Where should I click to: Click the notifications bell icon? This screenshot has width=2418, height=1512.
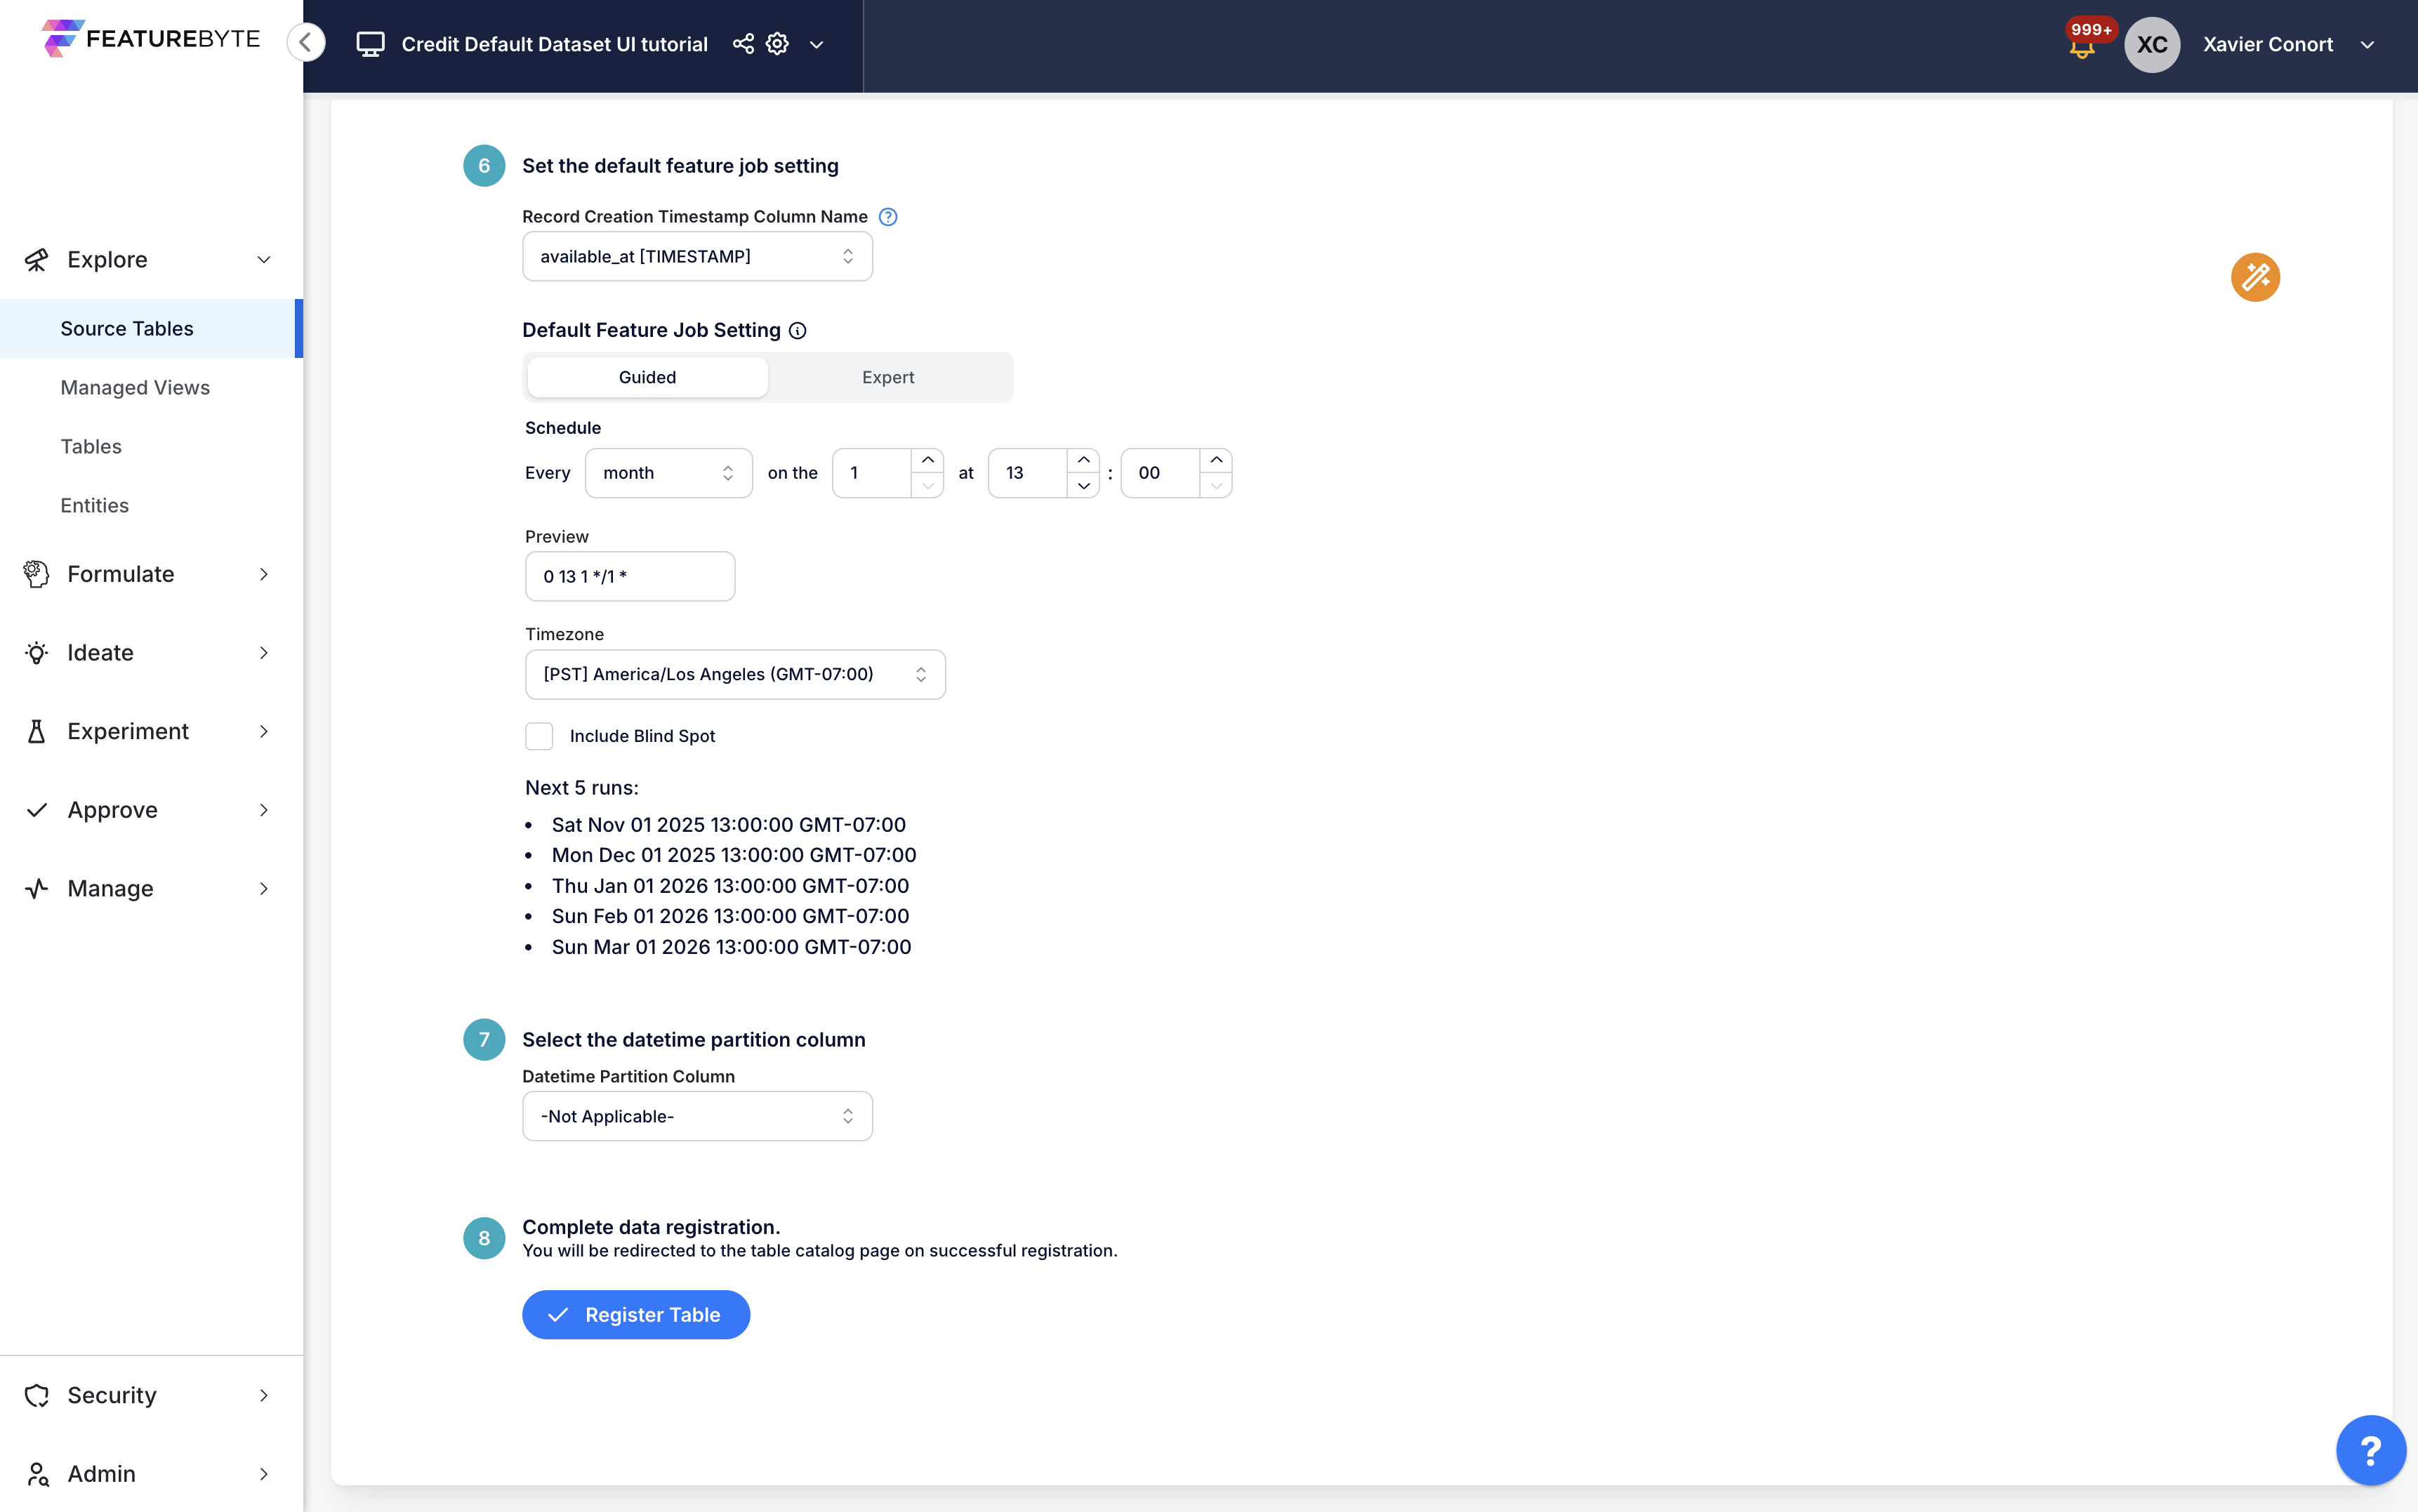point(2082,47)
